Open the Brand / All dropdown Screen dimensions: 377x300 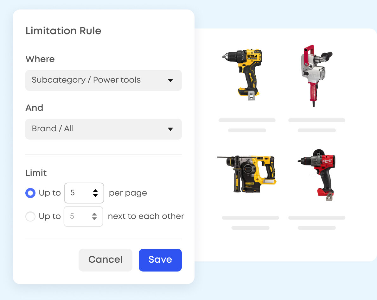coord(103,129)
